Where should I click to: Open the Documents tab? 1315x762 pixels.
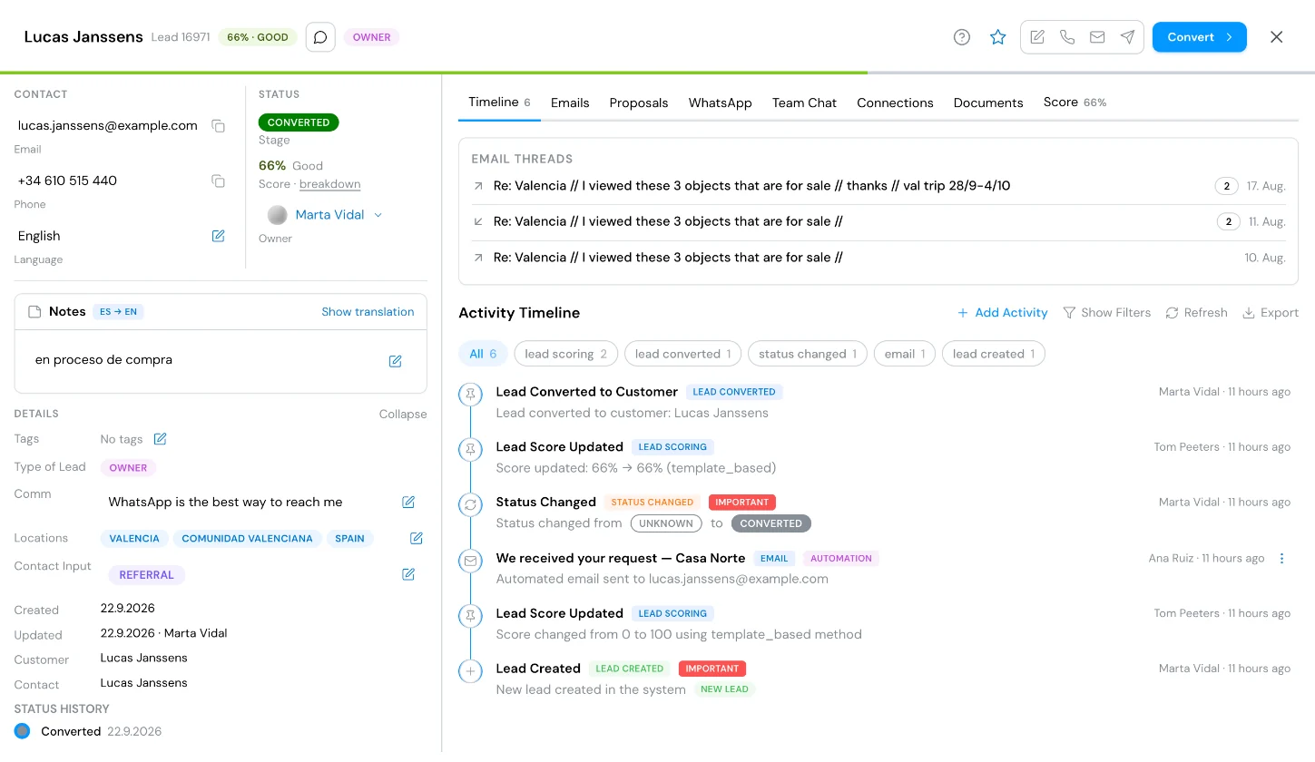[988, 103]
